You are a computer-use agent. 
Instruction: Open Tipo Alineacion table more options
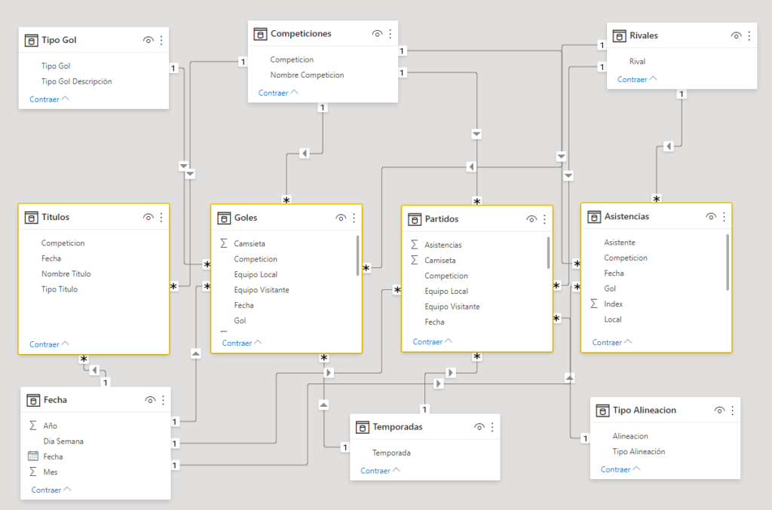click(x=733, y=410)
